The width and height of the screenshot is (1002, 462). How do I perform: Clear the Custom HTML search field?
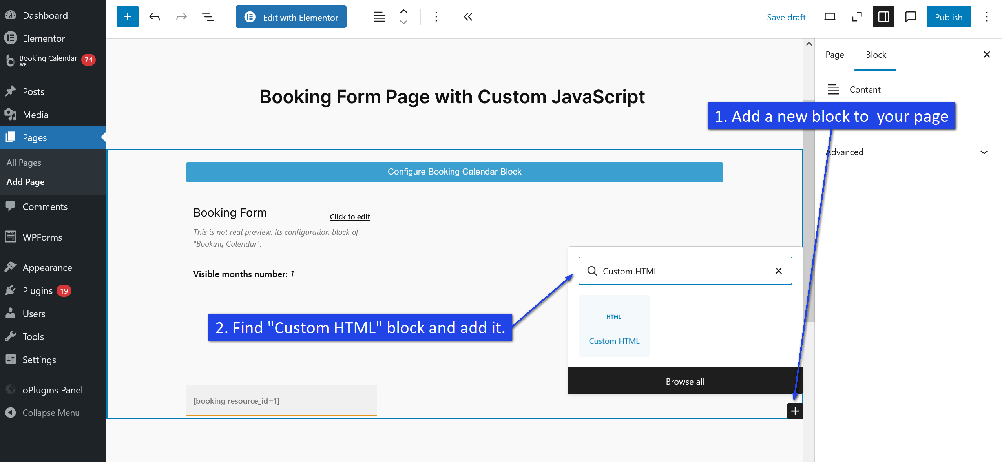778,271
